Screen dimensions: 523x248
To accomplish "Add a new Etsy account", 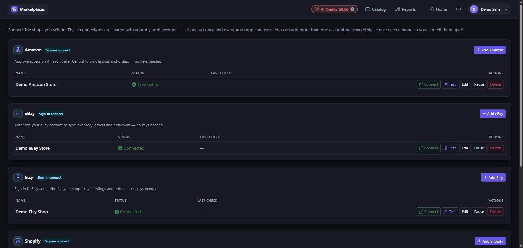I will 493,177.
